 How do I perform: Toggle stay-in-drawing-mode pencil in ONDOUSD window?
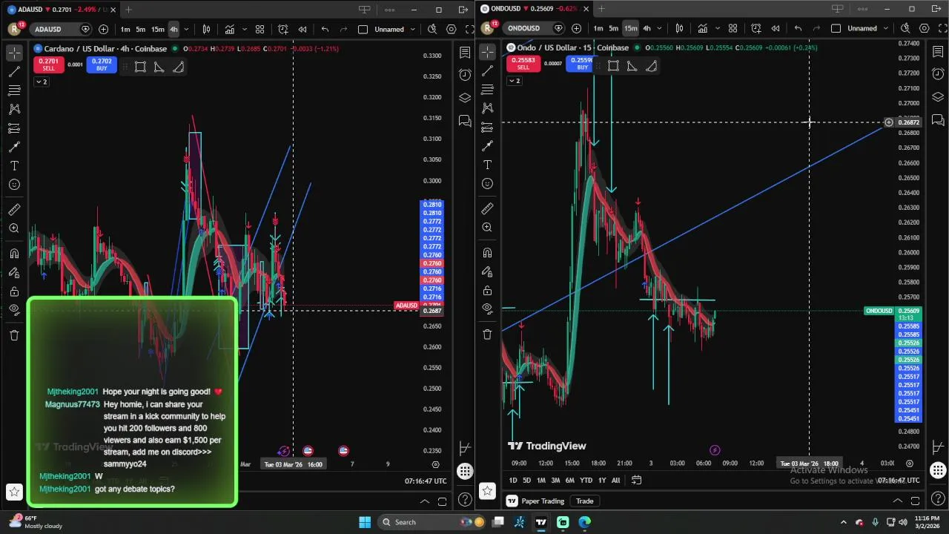(x=487, y=271)
